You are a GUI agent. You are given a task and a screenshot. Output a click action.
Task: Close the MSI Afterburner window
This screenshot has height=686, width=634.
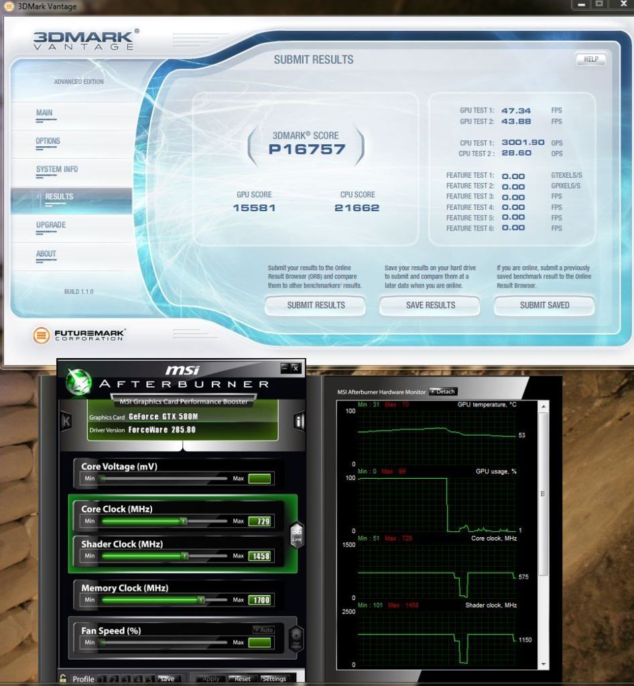coord(296,368)
